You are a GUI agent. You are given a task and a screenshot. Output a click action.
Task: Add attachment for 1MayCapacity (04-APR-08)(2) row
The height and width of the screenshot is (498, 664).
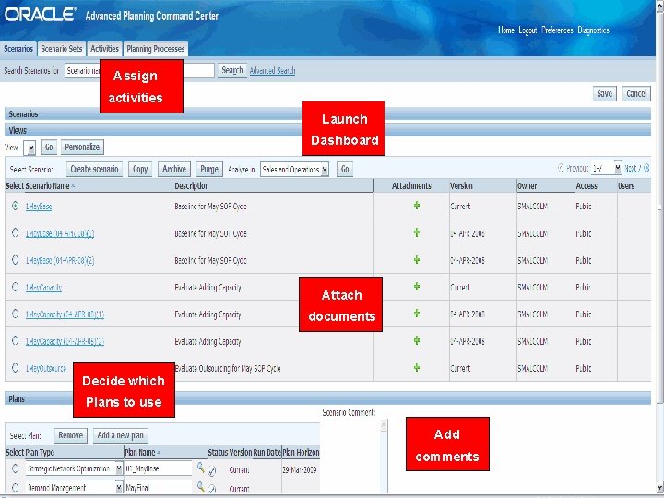[417, 340]
